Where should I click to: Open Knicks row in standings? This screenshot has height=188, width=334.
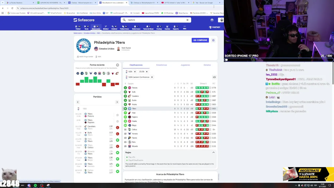click(170, 104)
